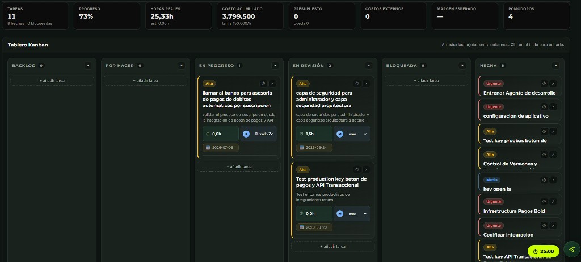Open Ricardo assignee dropdown on 'llamar al banco'
This screenshot has height=262, width=581.
258,134
